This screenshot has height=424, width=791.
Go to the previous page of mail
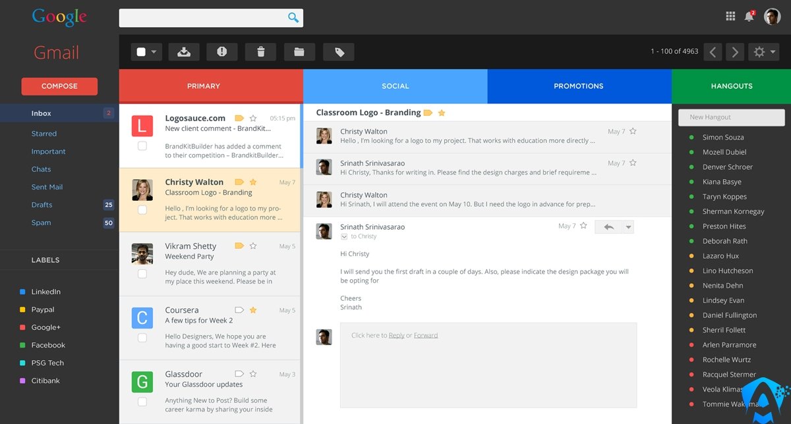(x=713, y=52)
